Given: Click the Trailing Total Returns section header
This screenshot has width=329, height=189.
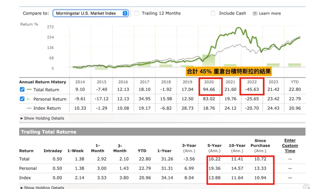Looking at the screenshot, I should [x=162, y=132].
